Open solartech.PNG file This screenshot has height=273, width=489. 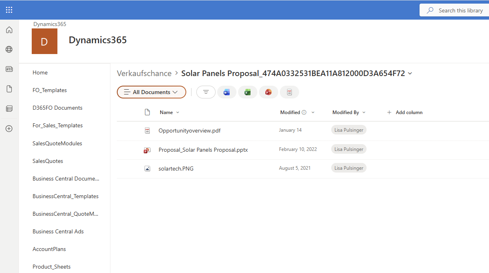pos(176,169)
